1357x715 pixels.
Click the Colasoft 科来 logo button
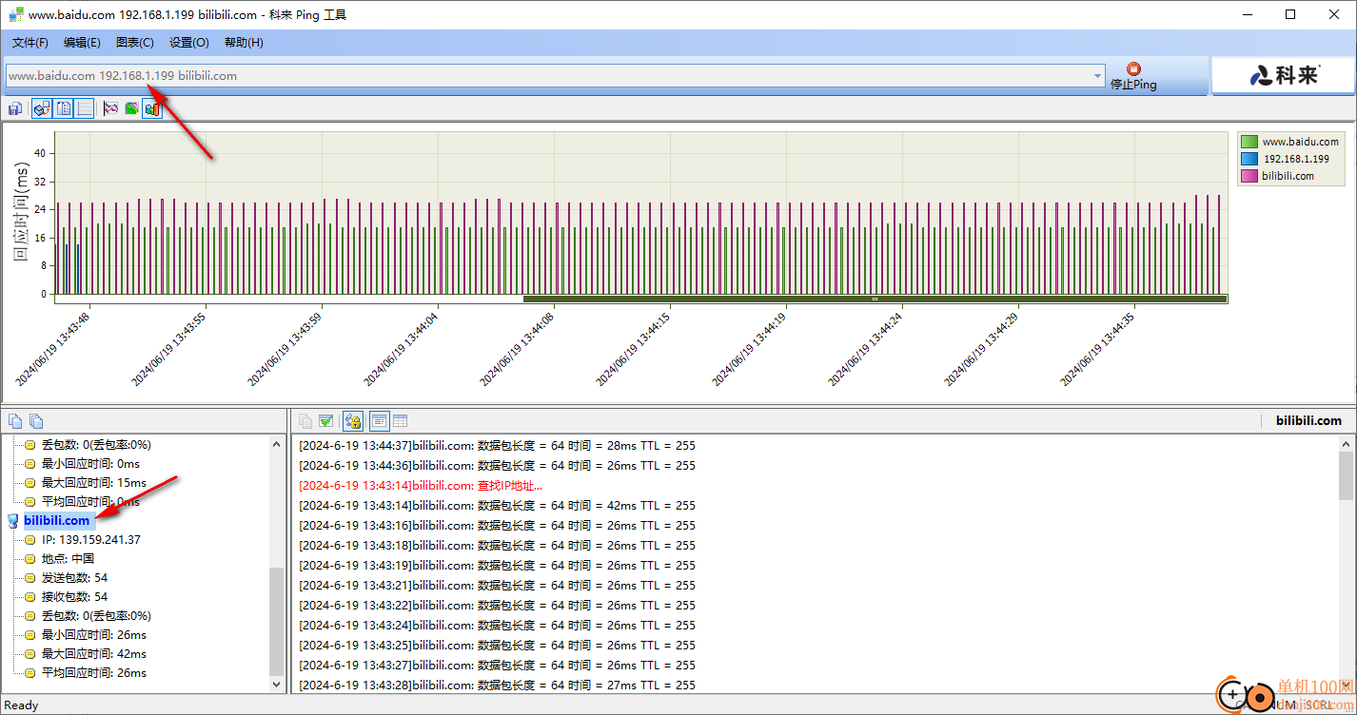pyautogui.click(x=1283, y=76)
